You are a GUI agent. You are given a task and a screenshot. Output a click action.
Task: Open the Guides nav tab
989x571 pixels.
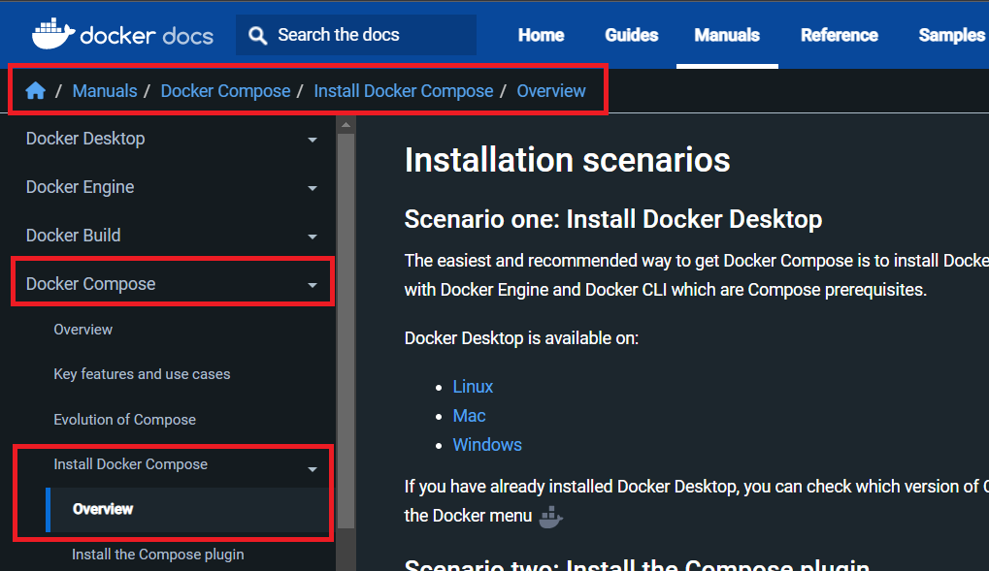click(632, 35)
